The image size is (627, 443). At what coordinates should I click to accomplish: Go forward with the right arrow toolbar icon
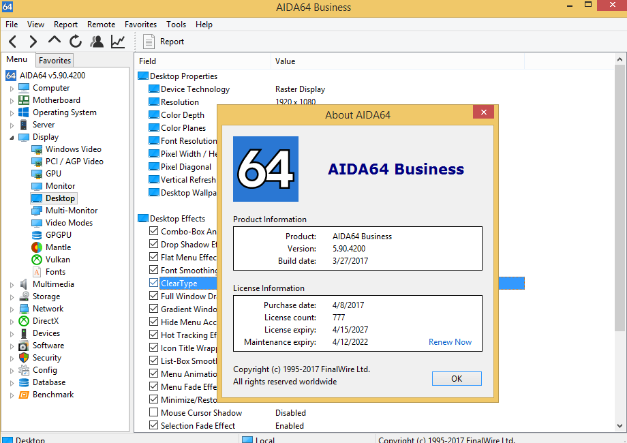pyautogui.click(x=33, y=41)
